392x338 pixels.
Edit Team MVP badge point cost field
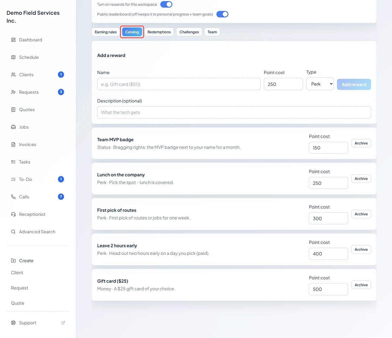(329, 147)
